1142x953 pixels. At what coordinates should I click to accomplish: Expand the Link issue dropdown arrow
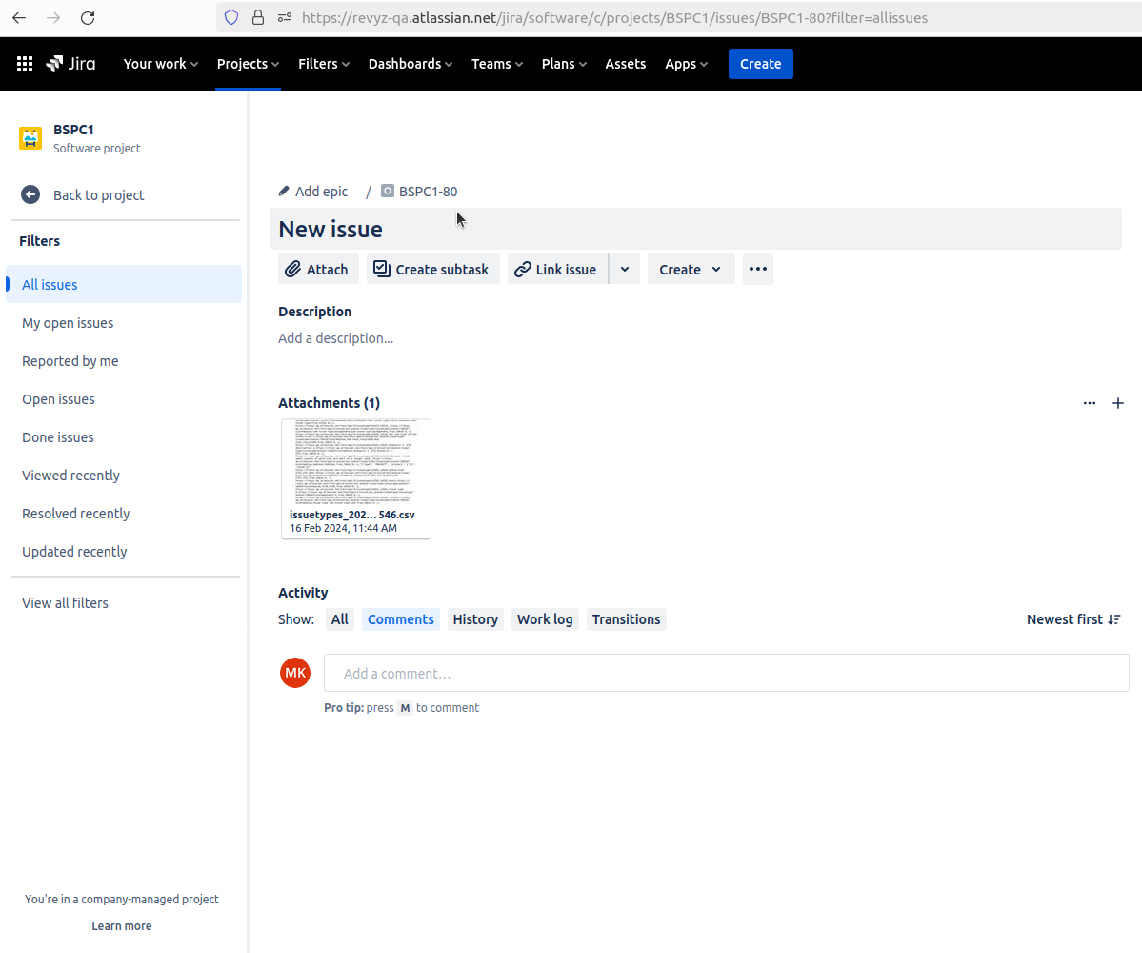pos(625,270)
